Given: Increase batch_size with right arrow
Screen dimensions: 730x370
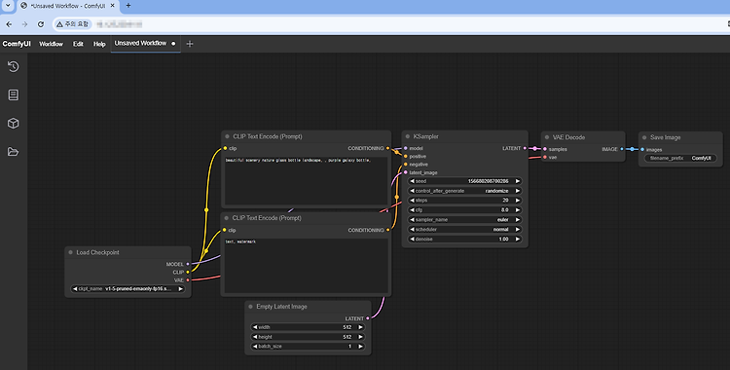Looking at the screenshot, I should coord(360,347).
